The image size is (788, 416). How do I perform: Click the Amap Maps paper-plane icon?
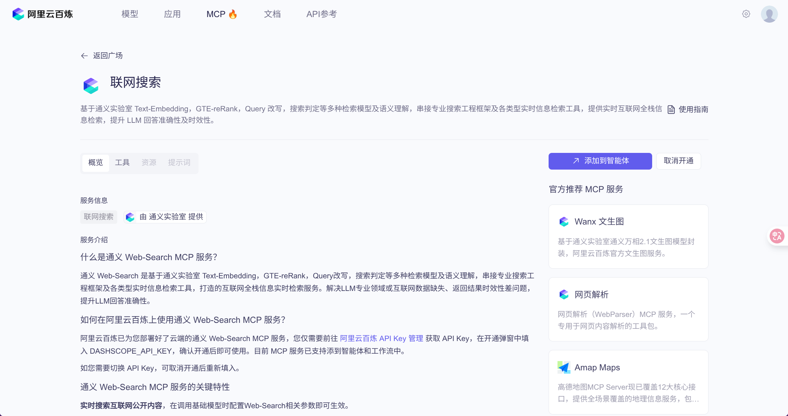click(564, 367)
